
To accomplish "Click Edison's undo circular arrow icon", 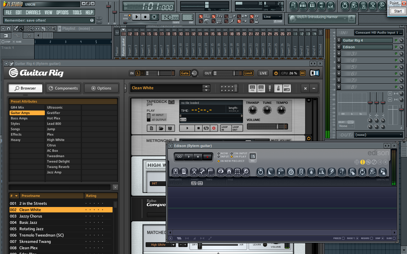I will [260, 172].
